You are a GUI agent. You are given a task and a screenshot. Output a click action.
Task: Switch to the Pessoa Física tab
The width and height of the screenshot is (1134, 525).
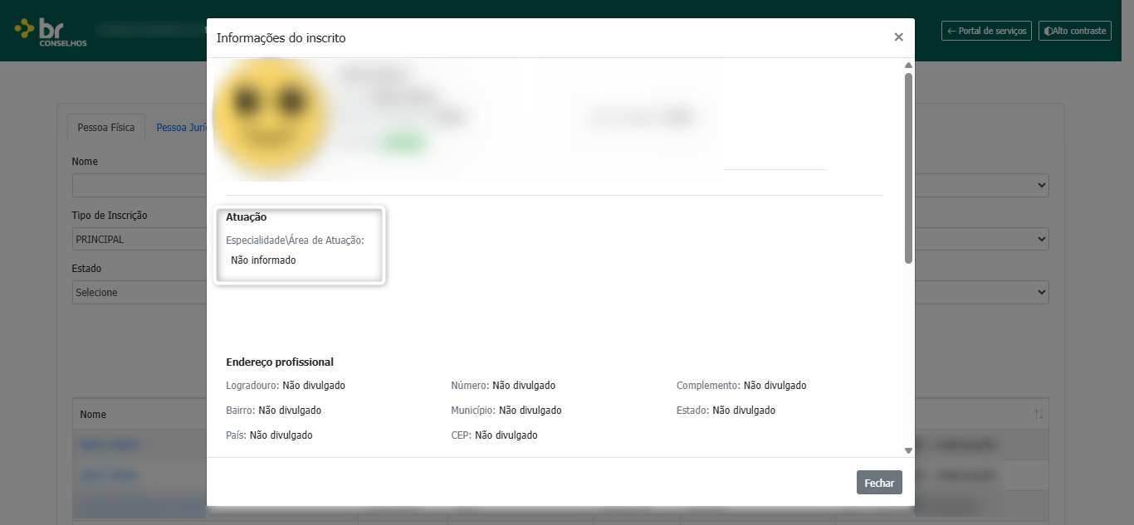coord(106,128)
